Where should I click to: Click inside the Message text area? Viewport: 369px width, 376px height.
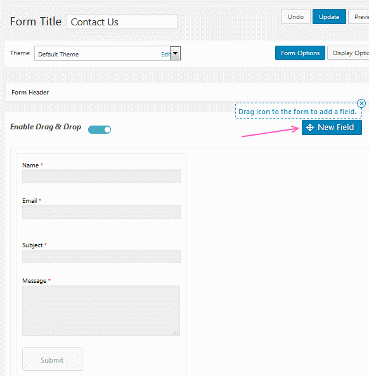(x=101, y=311)
